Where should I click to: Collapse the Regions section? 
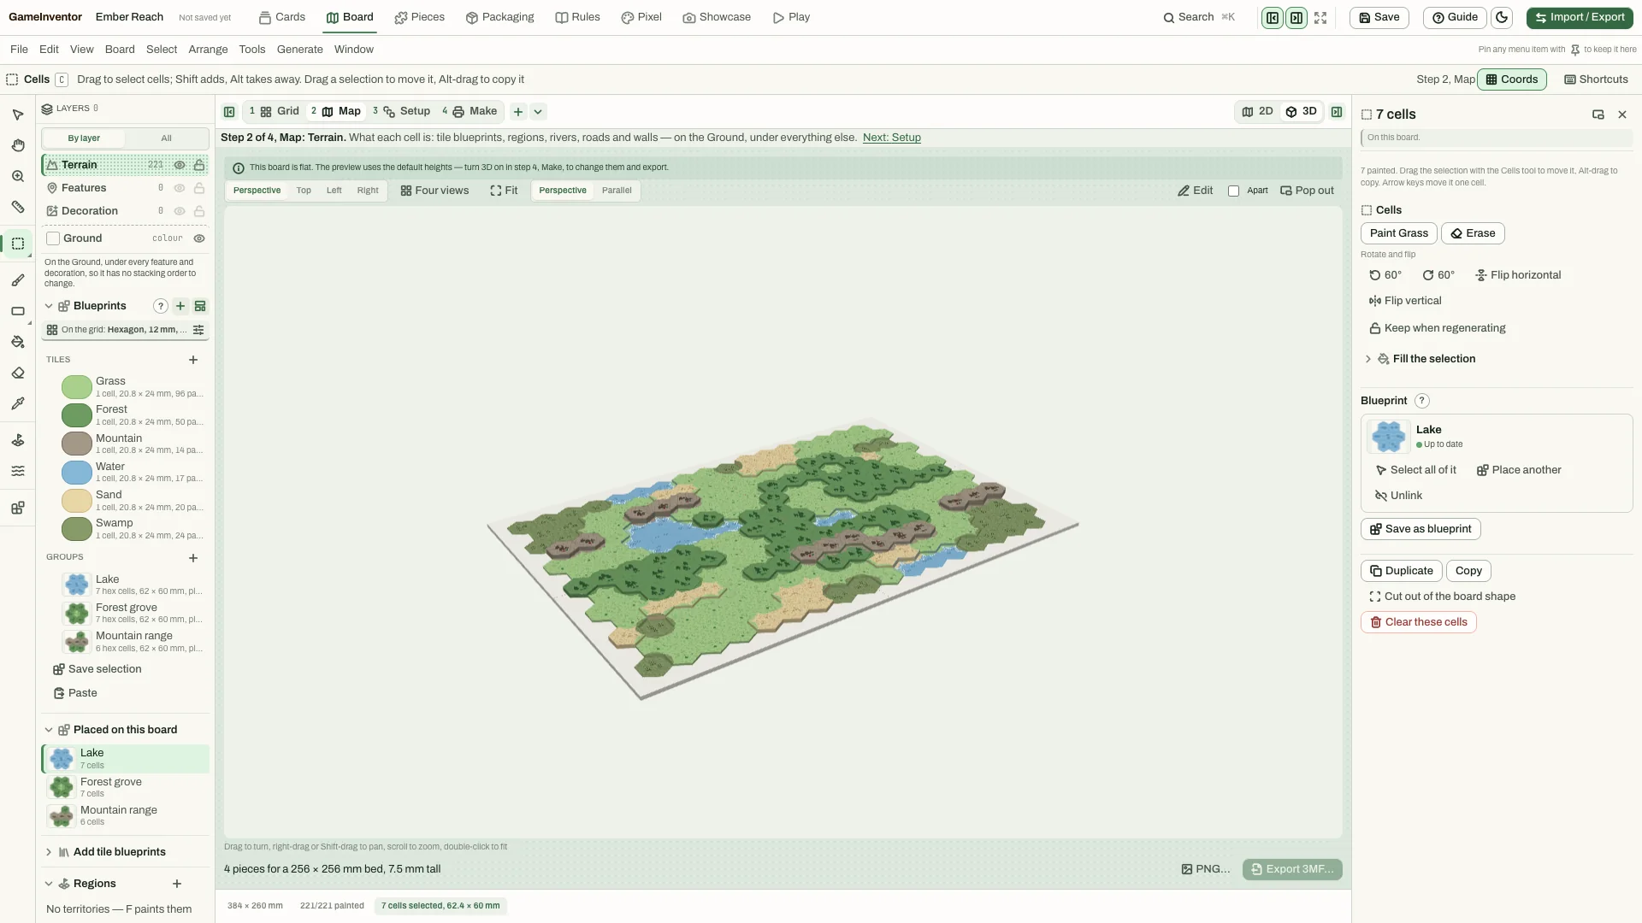tap(49, 884)
